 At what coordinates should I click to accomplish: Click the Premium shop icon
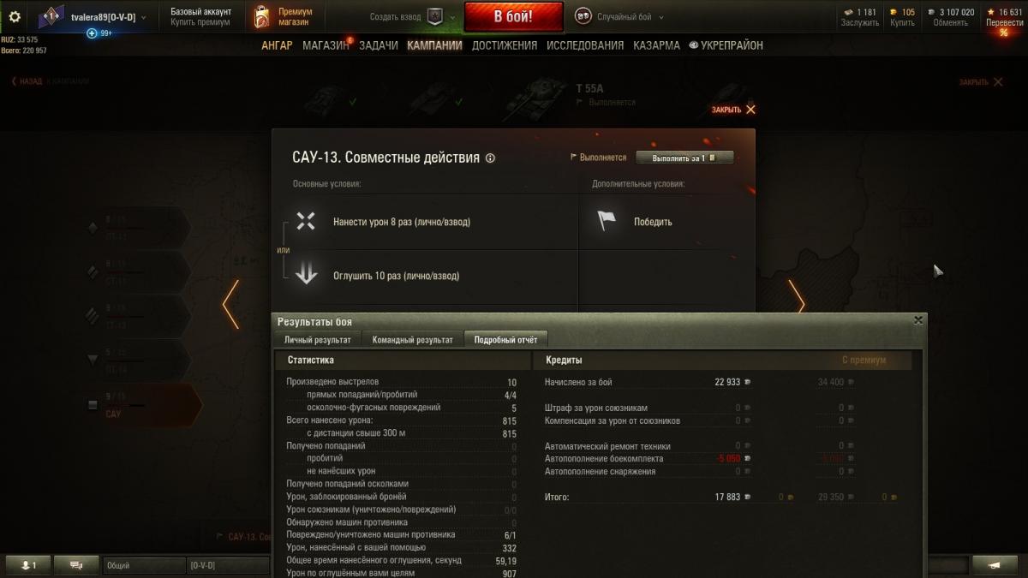262,16
